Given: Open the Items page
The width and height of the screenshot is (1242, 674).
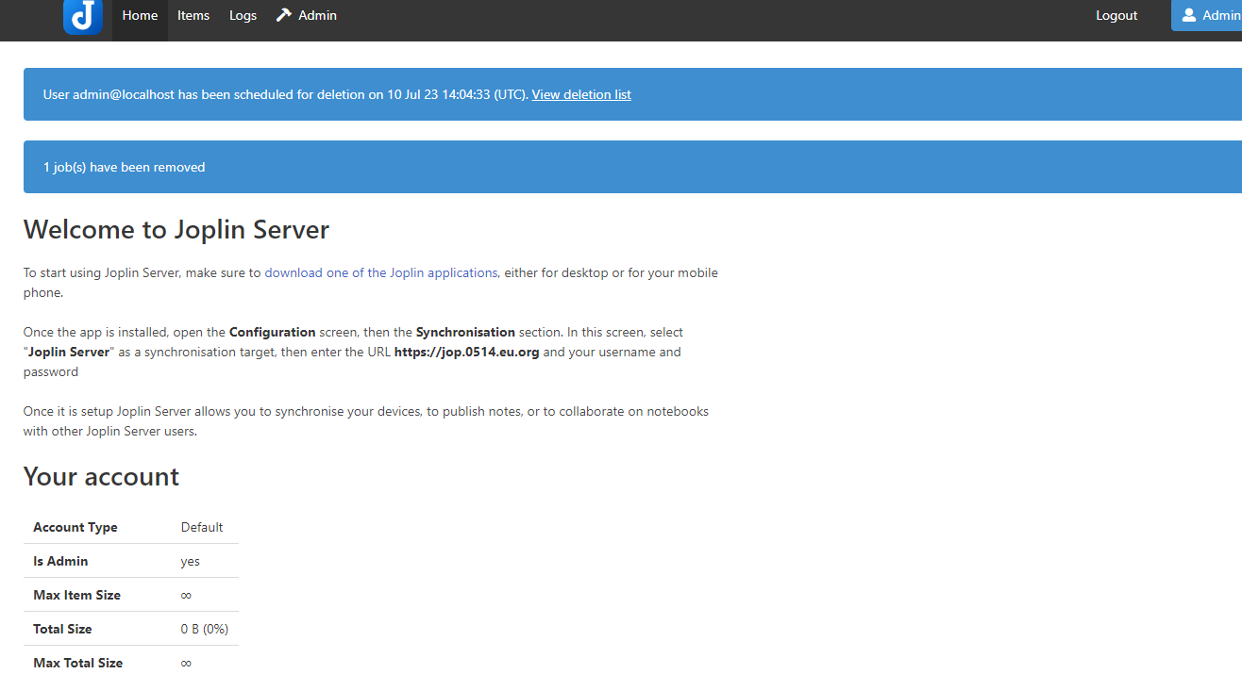Looking at the screenshot, I should pyautogui.click(x=193, y=15).
